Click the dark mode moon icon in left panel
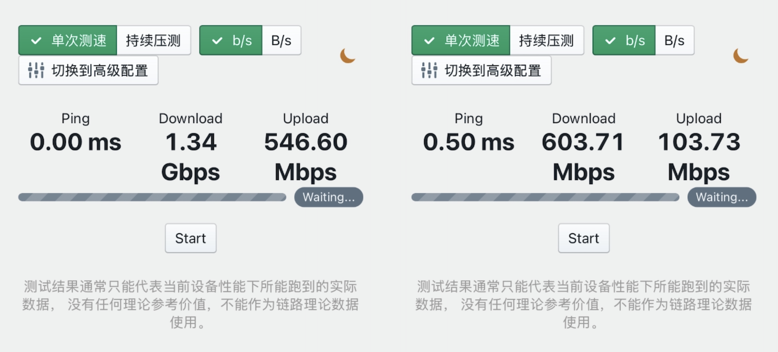Screen dimensions: 778x352 pyautogui.click(x=347, y=55)
